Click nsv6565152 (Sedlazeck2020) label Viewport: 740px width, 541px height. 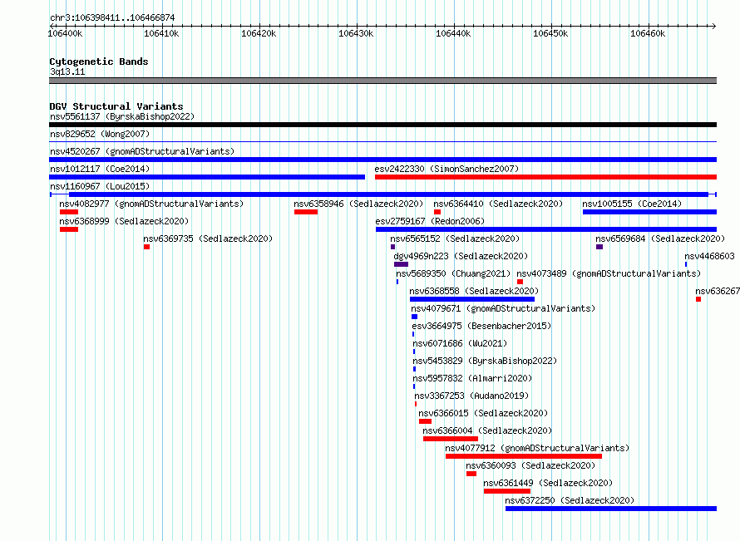pos(455,239)
